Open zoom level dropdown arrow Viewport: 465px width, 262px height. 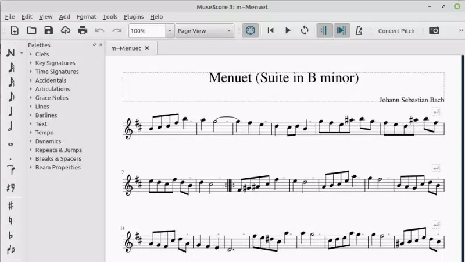point(170,31)
